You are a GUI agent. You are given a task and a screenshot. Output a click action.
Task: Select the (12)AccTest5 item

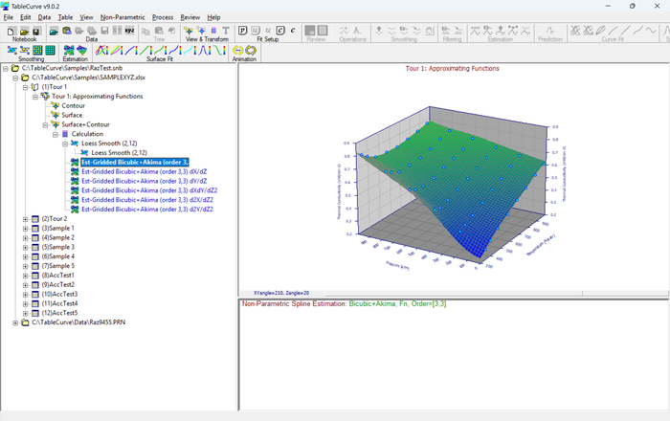coord(59,313)
